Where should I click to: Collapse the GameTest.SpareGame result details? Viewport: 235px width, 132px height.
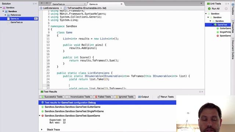click(40, 116)
